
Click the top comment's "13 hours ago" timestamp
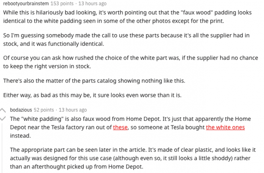(x=92, y=4)
